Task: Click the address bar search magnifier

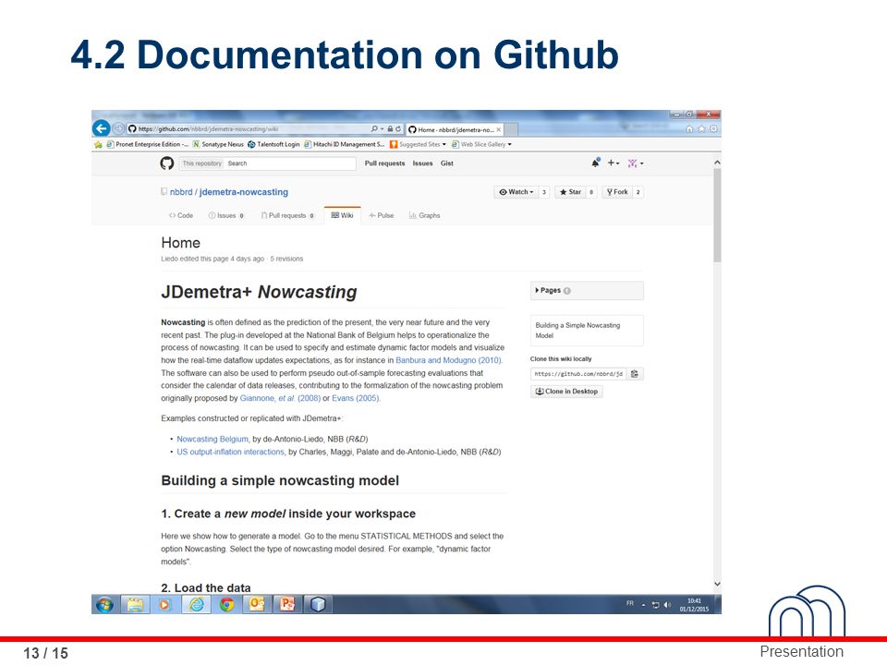Action: click(374, 129)
